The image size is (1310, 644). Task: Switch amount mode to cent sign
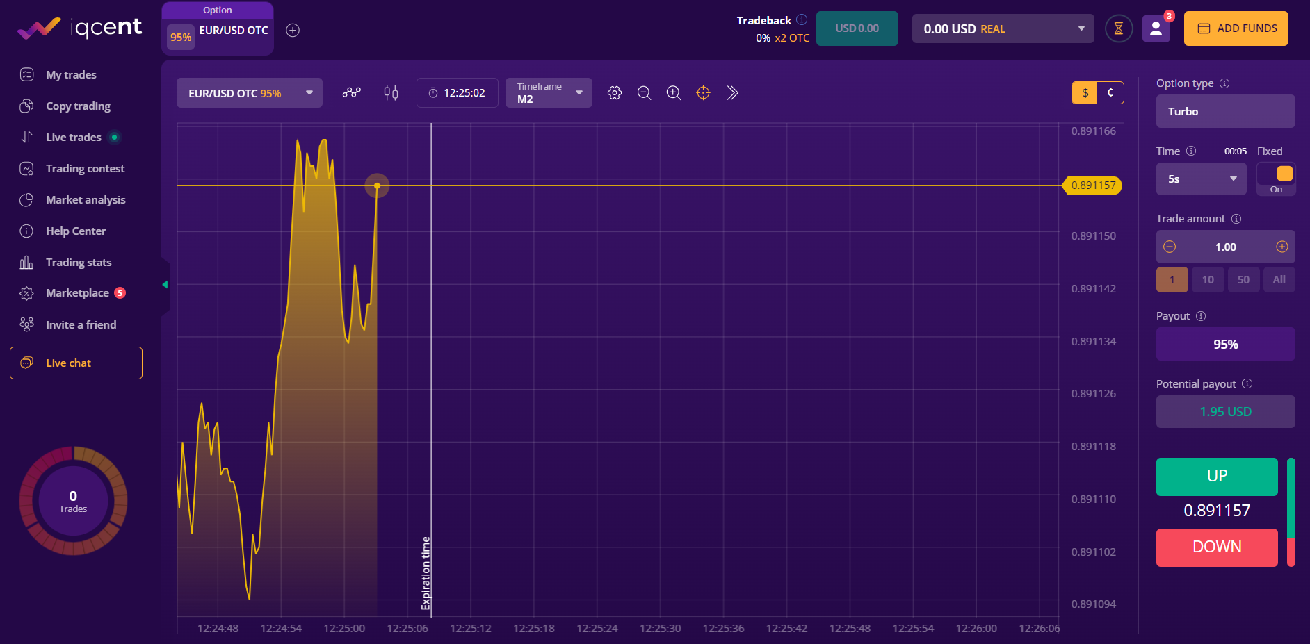click(1110, 93)
